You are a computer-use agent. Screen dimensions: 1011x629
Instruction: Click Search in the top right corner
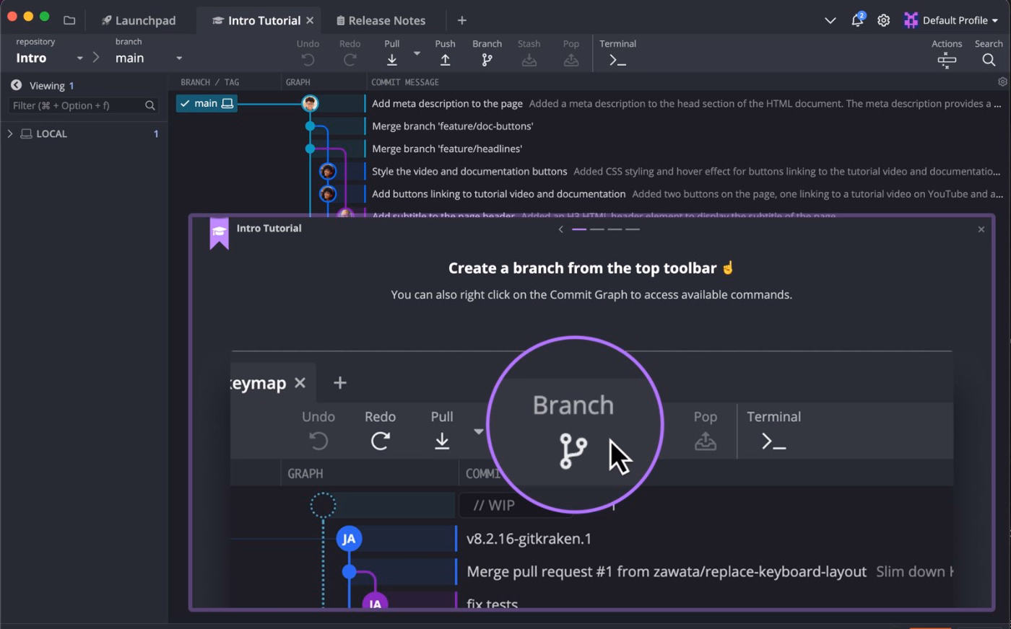coord(989,53)
